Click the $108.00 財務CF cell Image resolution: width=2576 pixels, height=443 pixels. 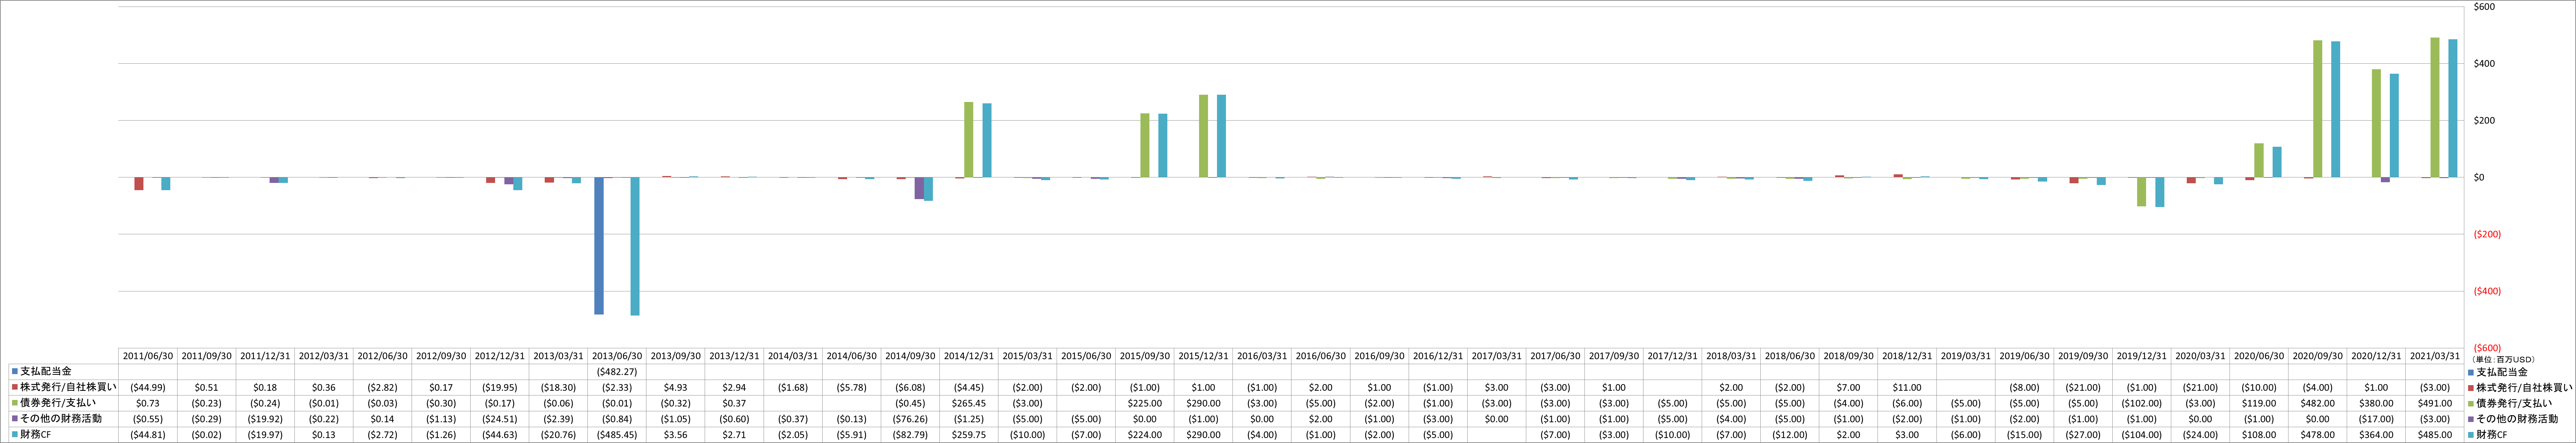coord(2259,435)
